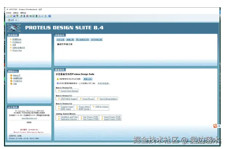Open Import Project (VSM) movie link

point(112,119)
